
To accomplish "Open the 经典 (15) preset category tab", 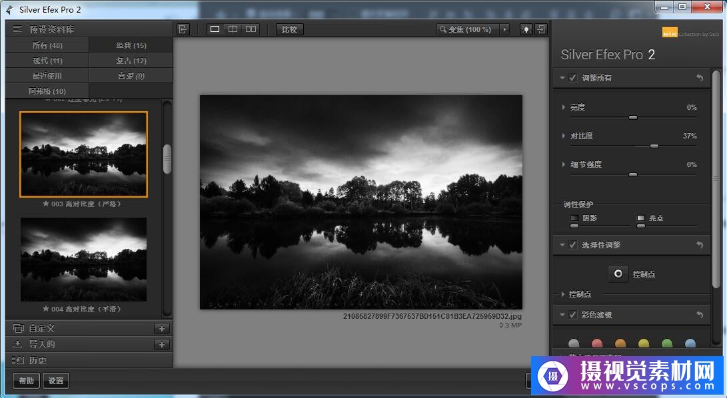I will click(131, 45).
